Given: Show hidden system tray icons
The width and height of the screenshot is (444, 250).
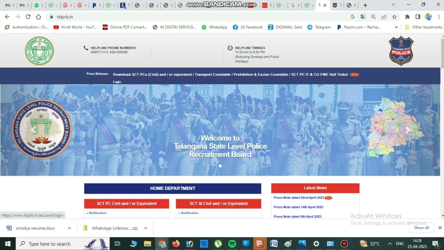Looking at the screenshot, I should pos(390,244).
